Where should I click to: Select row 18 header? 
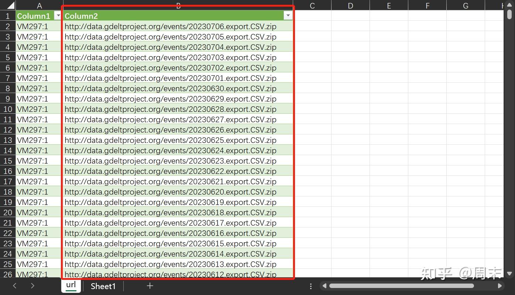click(8, 192)
